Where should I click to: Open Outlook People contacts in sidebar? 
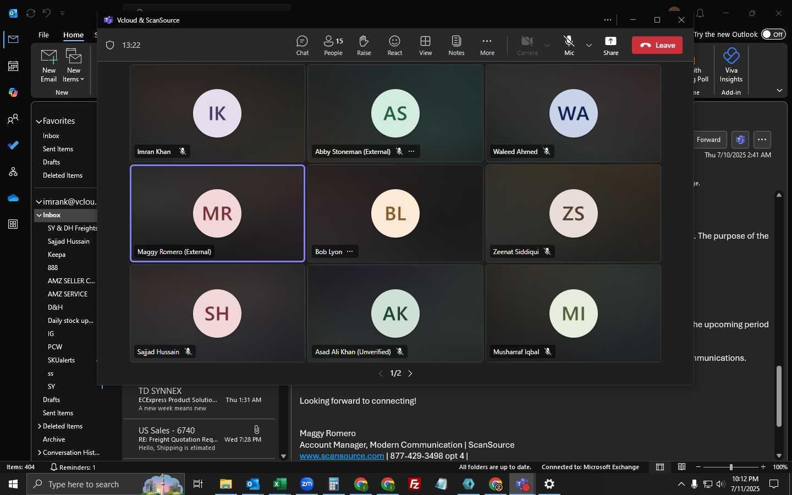click(13, 119)
